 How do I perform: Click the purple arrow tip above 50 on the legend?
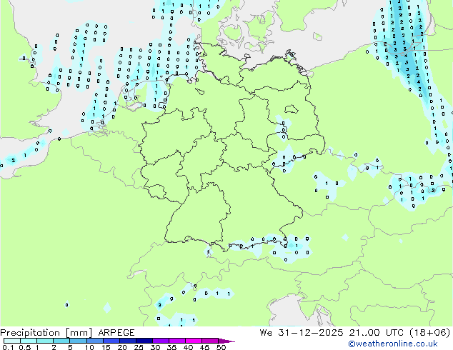[226, 341]
